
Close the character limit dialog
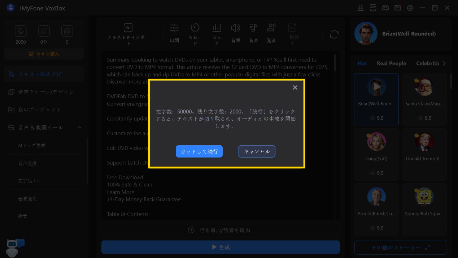pyautogui.click(x=295, y=87)
